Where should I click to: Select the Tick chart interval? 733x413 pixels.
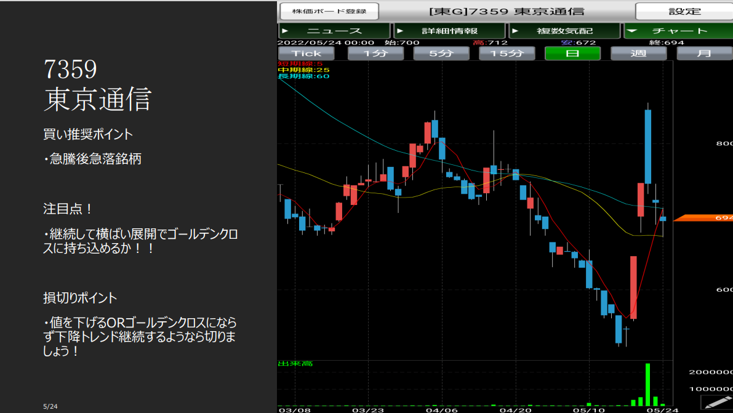pyautogui.click(x=306, y=54)
